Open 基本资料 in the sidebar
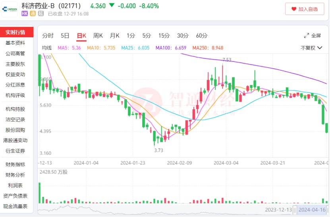Image resolution: width=330 pixels, height=217 pixels. (15, 43)
